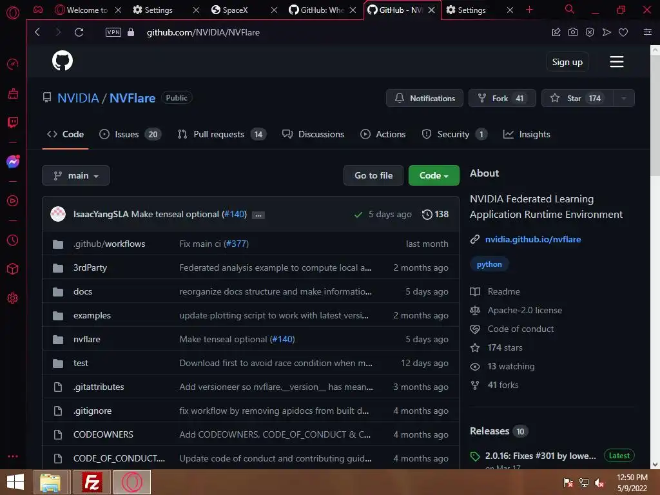Open a new tab with plus
Viewport: 660px width, 495px height.
click(x=530, y=10)
